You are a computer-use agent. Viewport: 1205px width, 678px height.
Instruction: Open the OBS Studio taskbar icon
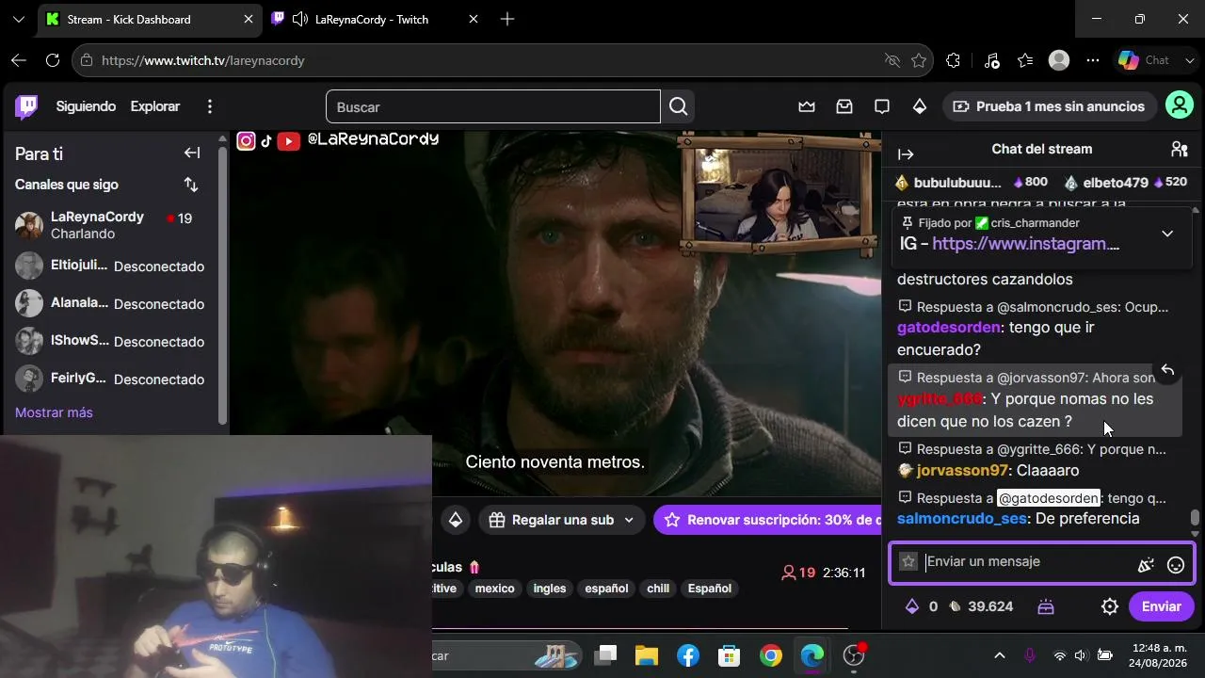pyautogui.click(x=854, y=654)
